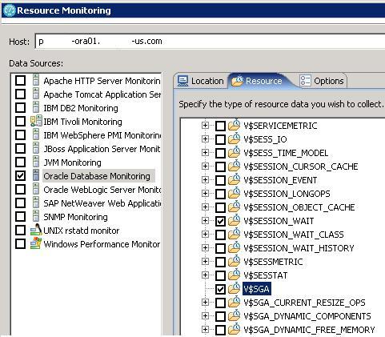Uncheck Oracle Database Monitoring checkbox
385x337 pixels.
pyautogui.click(x=21, y=176)
